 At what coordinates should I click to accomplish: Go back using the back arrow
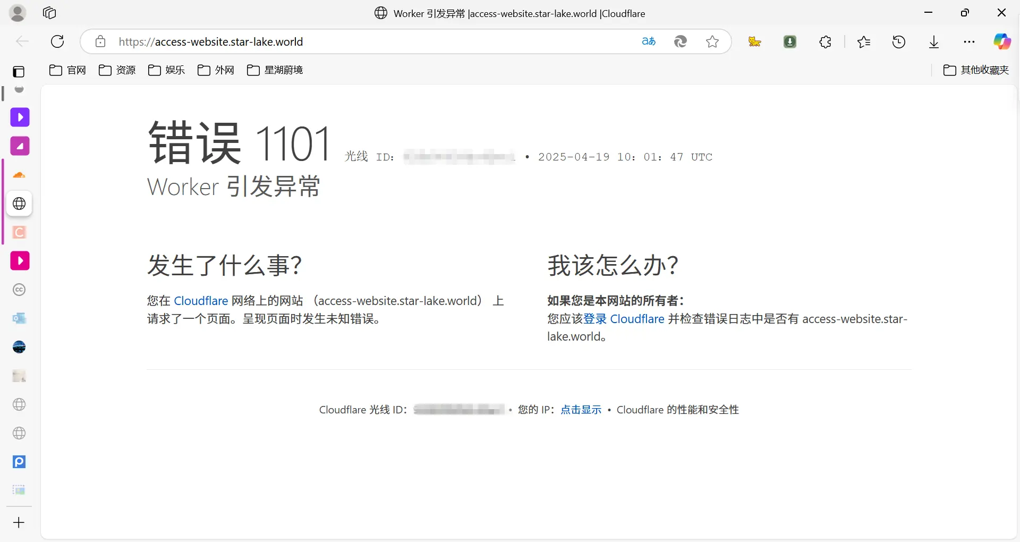tap(22, 41)
